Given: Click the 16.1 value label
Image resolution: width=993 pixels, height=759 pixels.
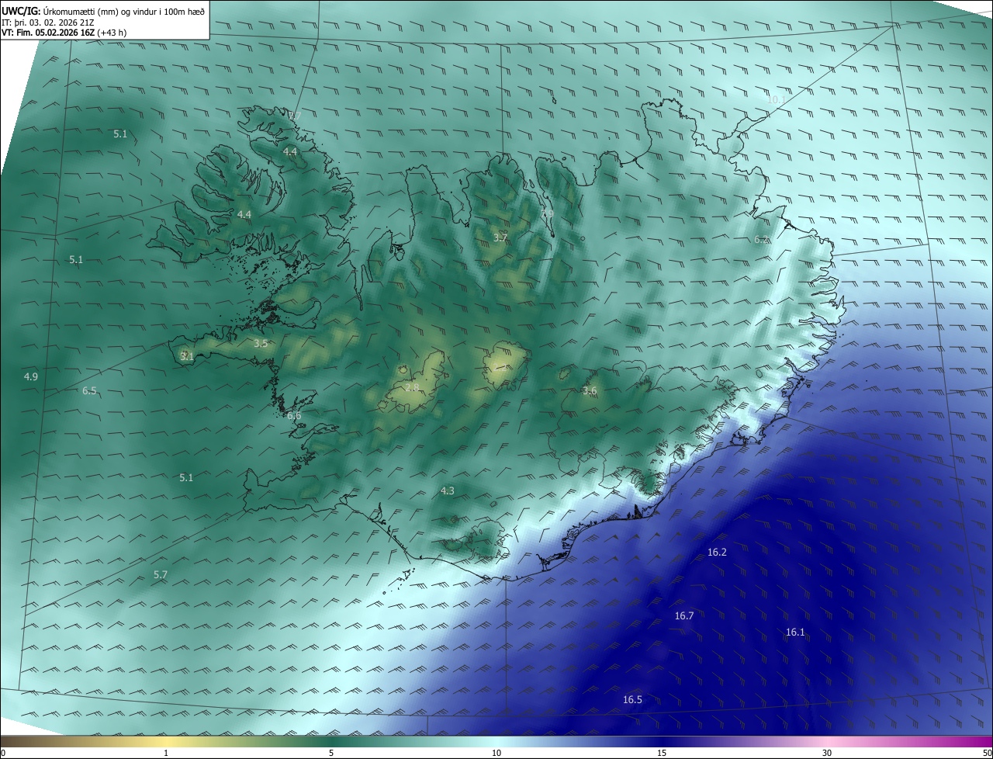Looking at the screenshot, I should click(795, 632).
